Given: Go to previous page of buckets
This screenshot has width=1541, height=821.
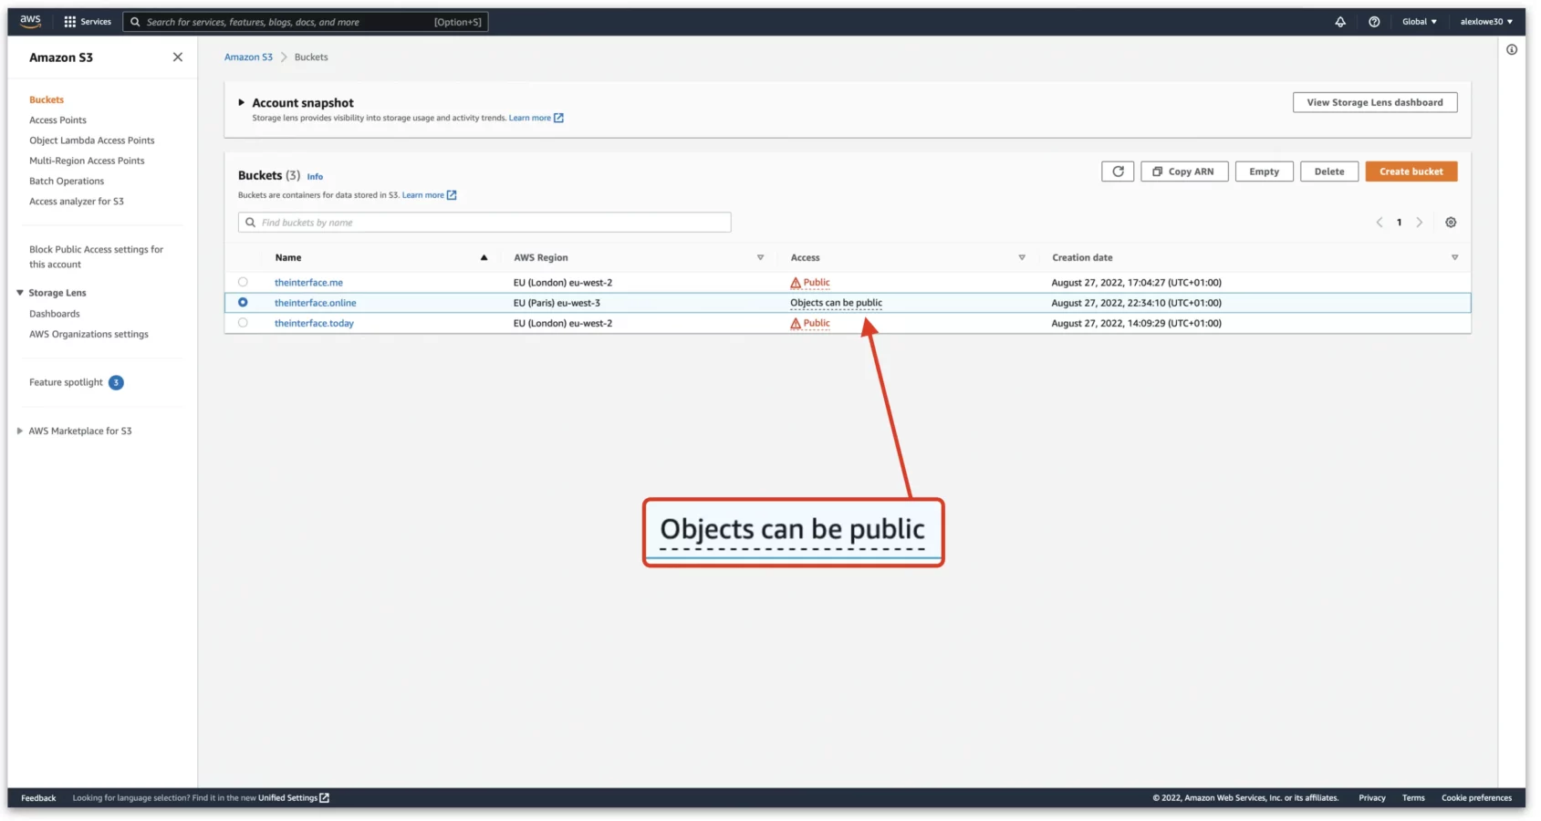Looking at the screenshot, I should coord(1380,223).
